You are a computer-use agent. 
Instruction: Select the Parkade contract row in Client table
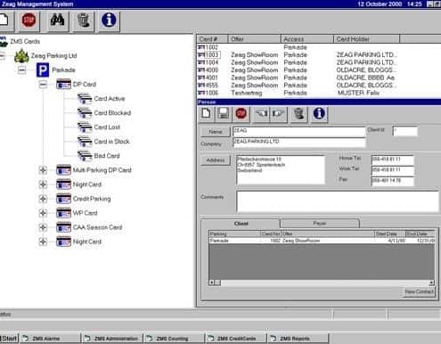(x=322, y=241)
